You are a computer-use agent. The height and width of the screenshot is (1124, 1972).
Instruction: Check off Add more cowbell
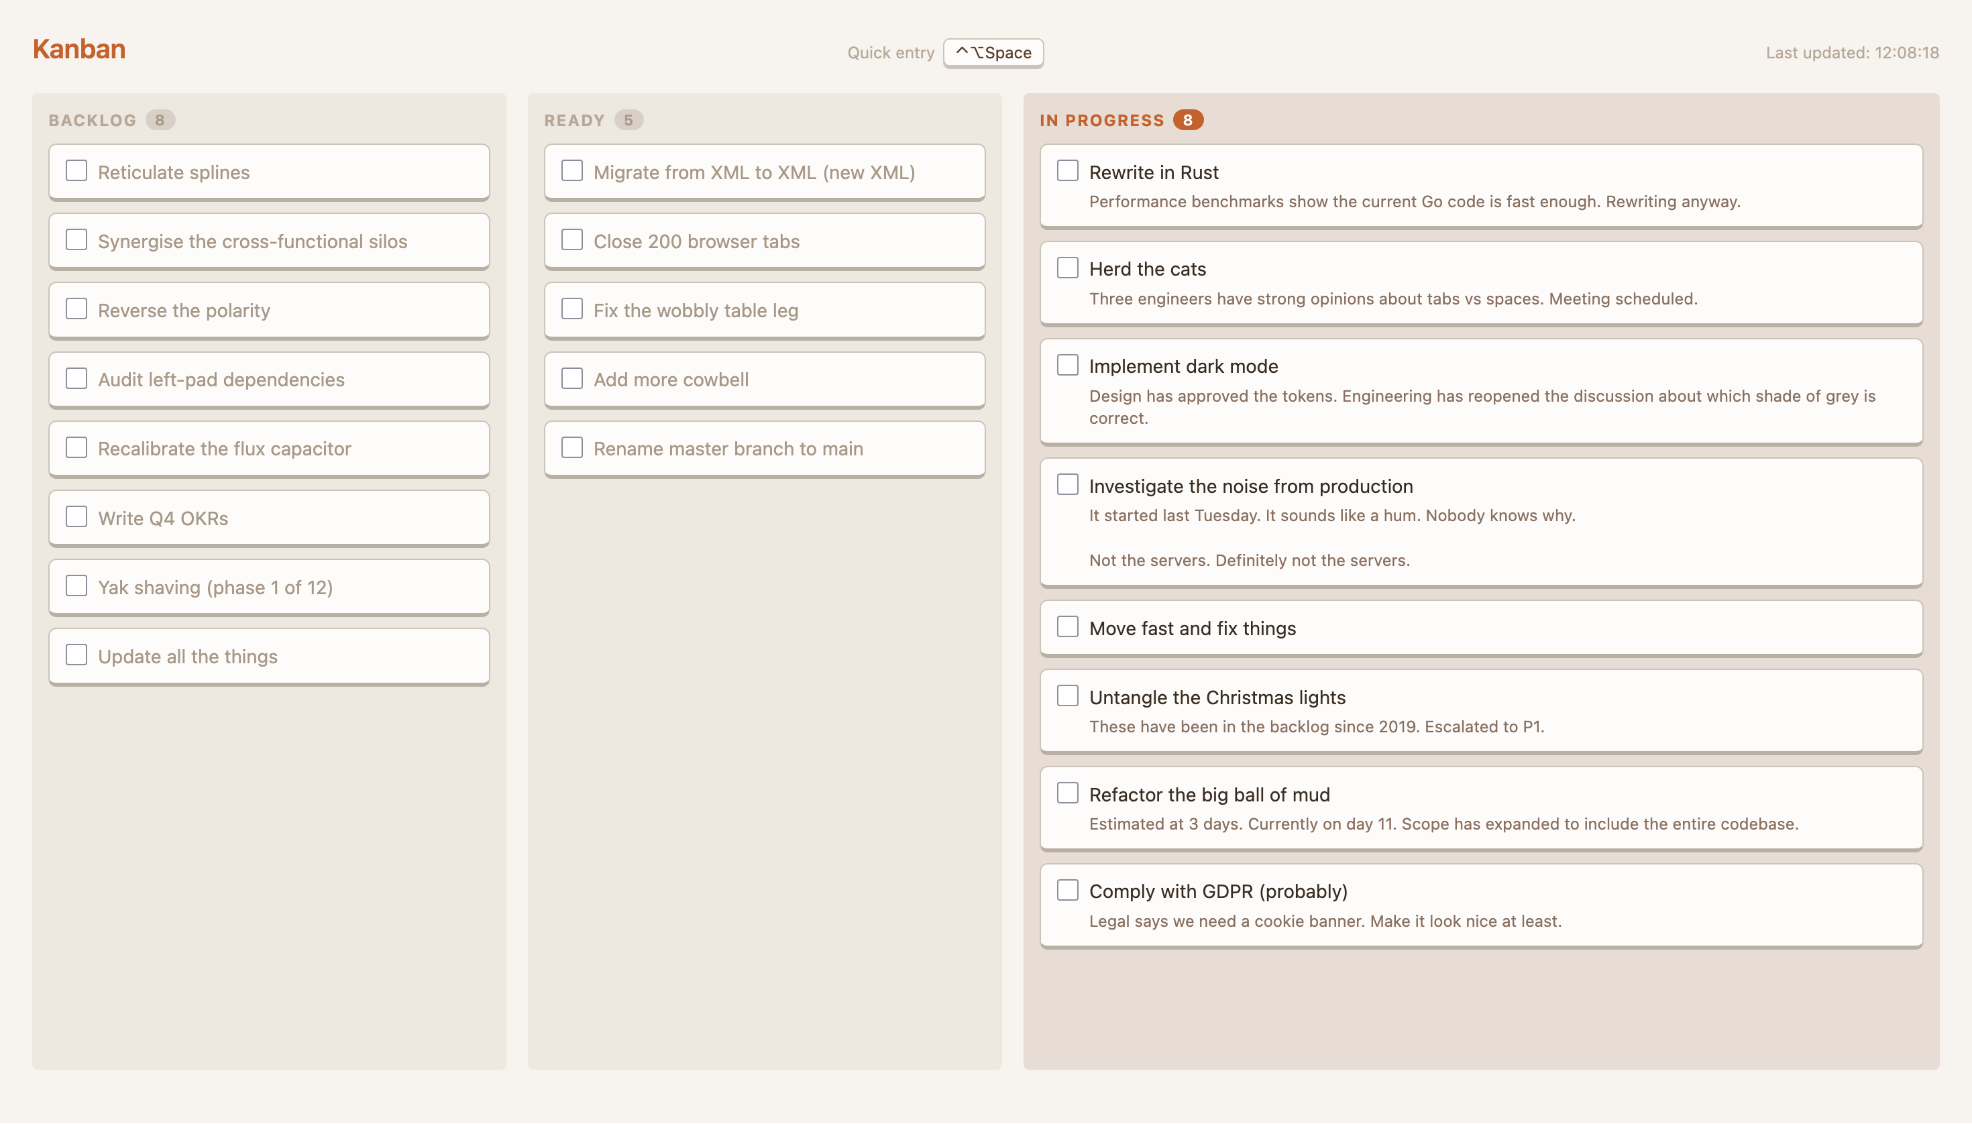[x=572, y=378]
